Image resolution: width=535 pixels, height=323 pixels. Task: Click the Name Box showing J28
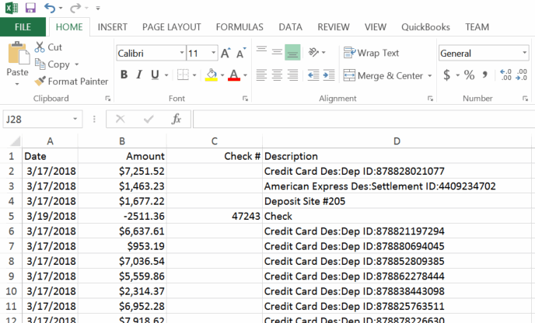[37, 119]
